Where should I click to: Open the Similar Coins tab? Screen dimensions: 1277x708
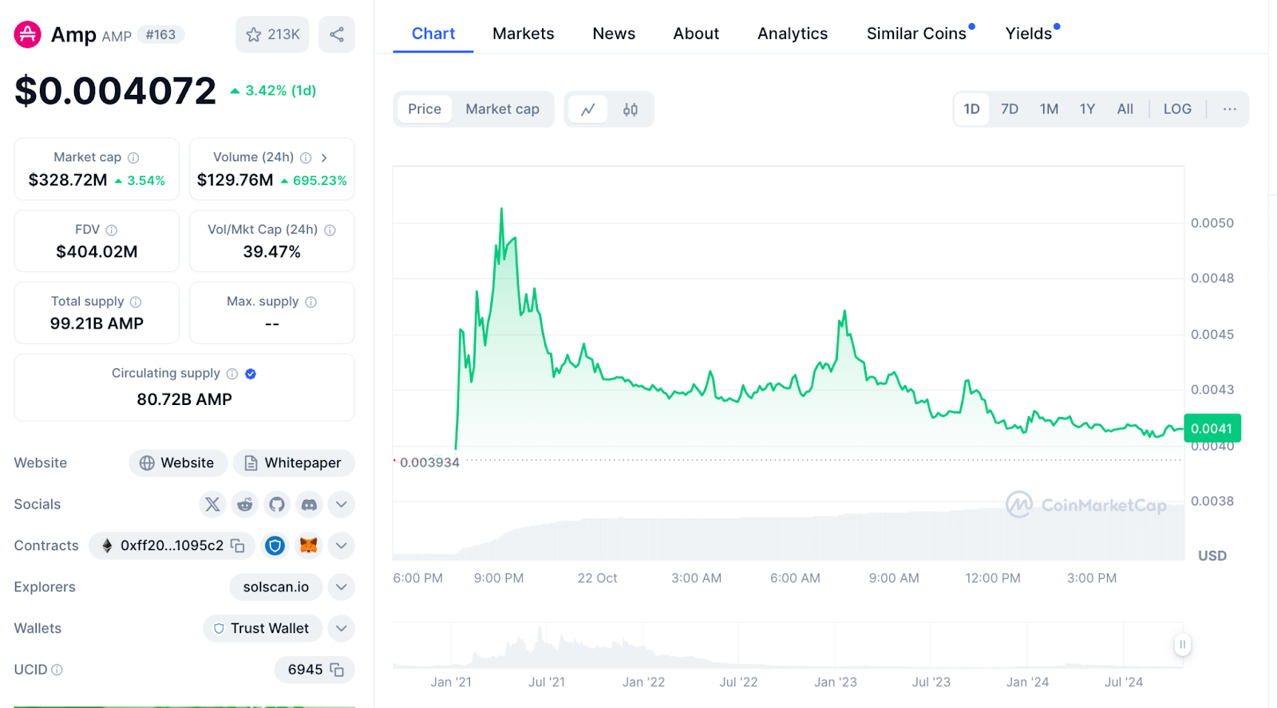[917, 33]
